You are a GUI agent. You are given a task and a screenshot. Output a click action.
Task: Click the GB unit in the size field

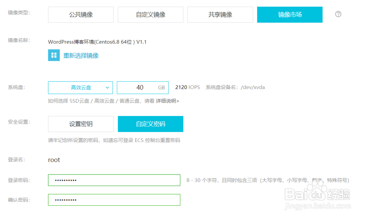point(161,88)
